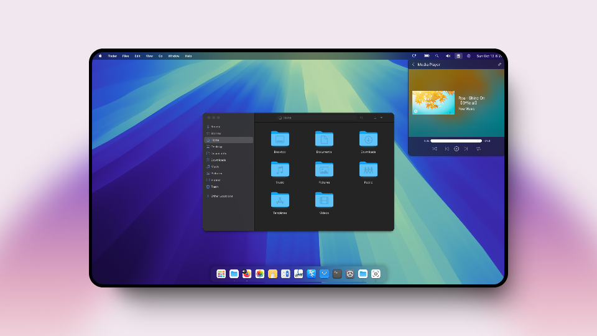Select Pictures in the file manager sidebar
Viewport: 597px width, 336px height.
228,174
